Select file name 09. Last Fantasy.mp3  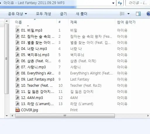point(38,79)
